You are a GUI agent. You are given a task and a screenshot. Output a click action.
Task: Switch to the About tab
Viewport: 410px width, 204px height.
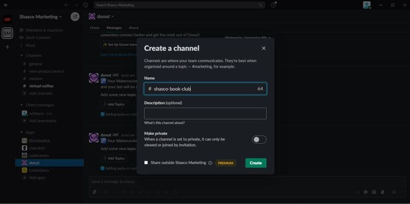[133, 28]
